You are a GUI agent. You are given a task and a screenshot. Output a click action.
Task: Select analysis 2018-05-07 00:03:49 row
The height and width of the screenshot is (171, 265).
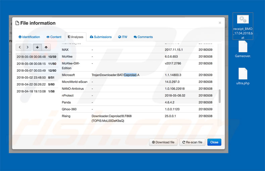click(x=37, y=71)
